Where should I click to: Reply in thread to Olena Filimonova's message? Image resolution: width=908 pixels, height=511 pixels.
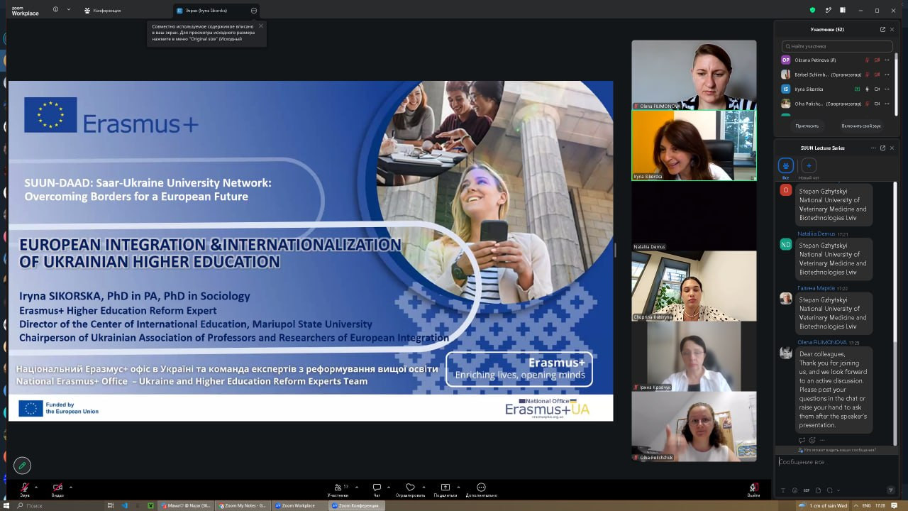coord(802,440)
